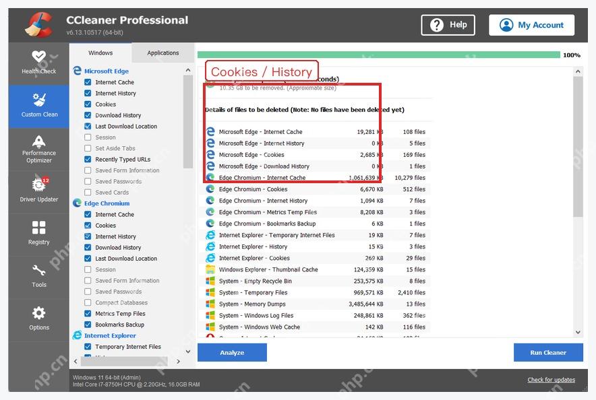
Task: Click the Analyze button
Action: coord(232,353)
